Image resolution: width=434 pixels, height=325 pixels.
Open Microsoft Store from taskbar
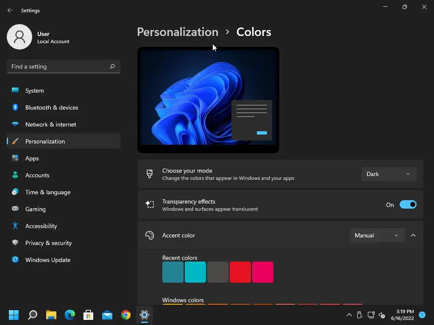tap(88, 315)
